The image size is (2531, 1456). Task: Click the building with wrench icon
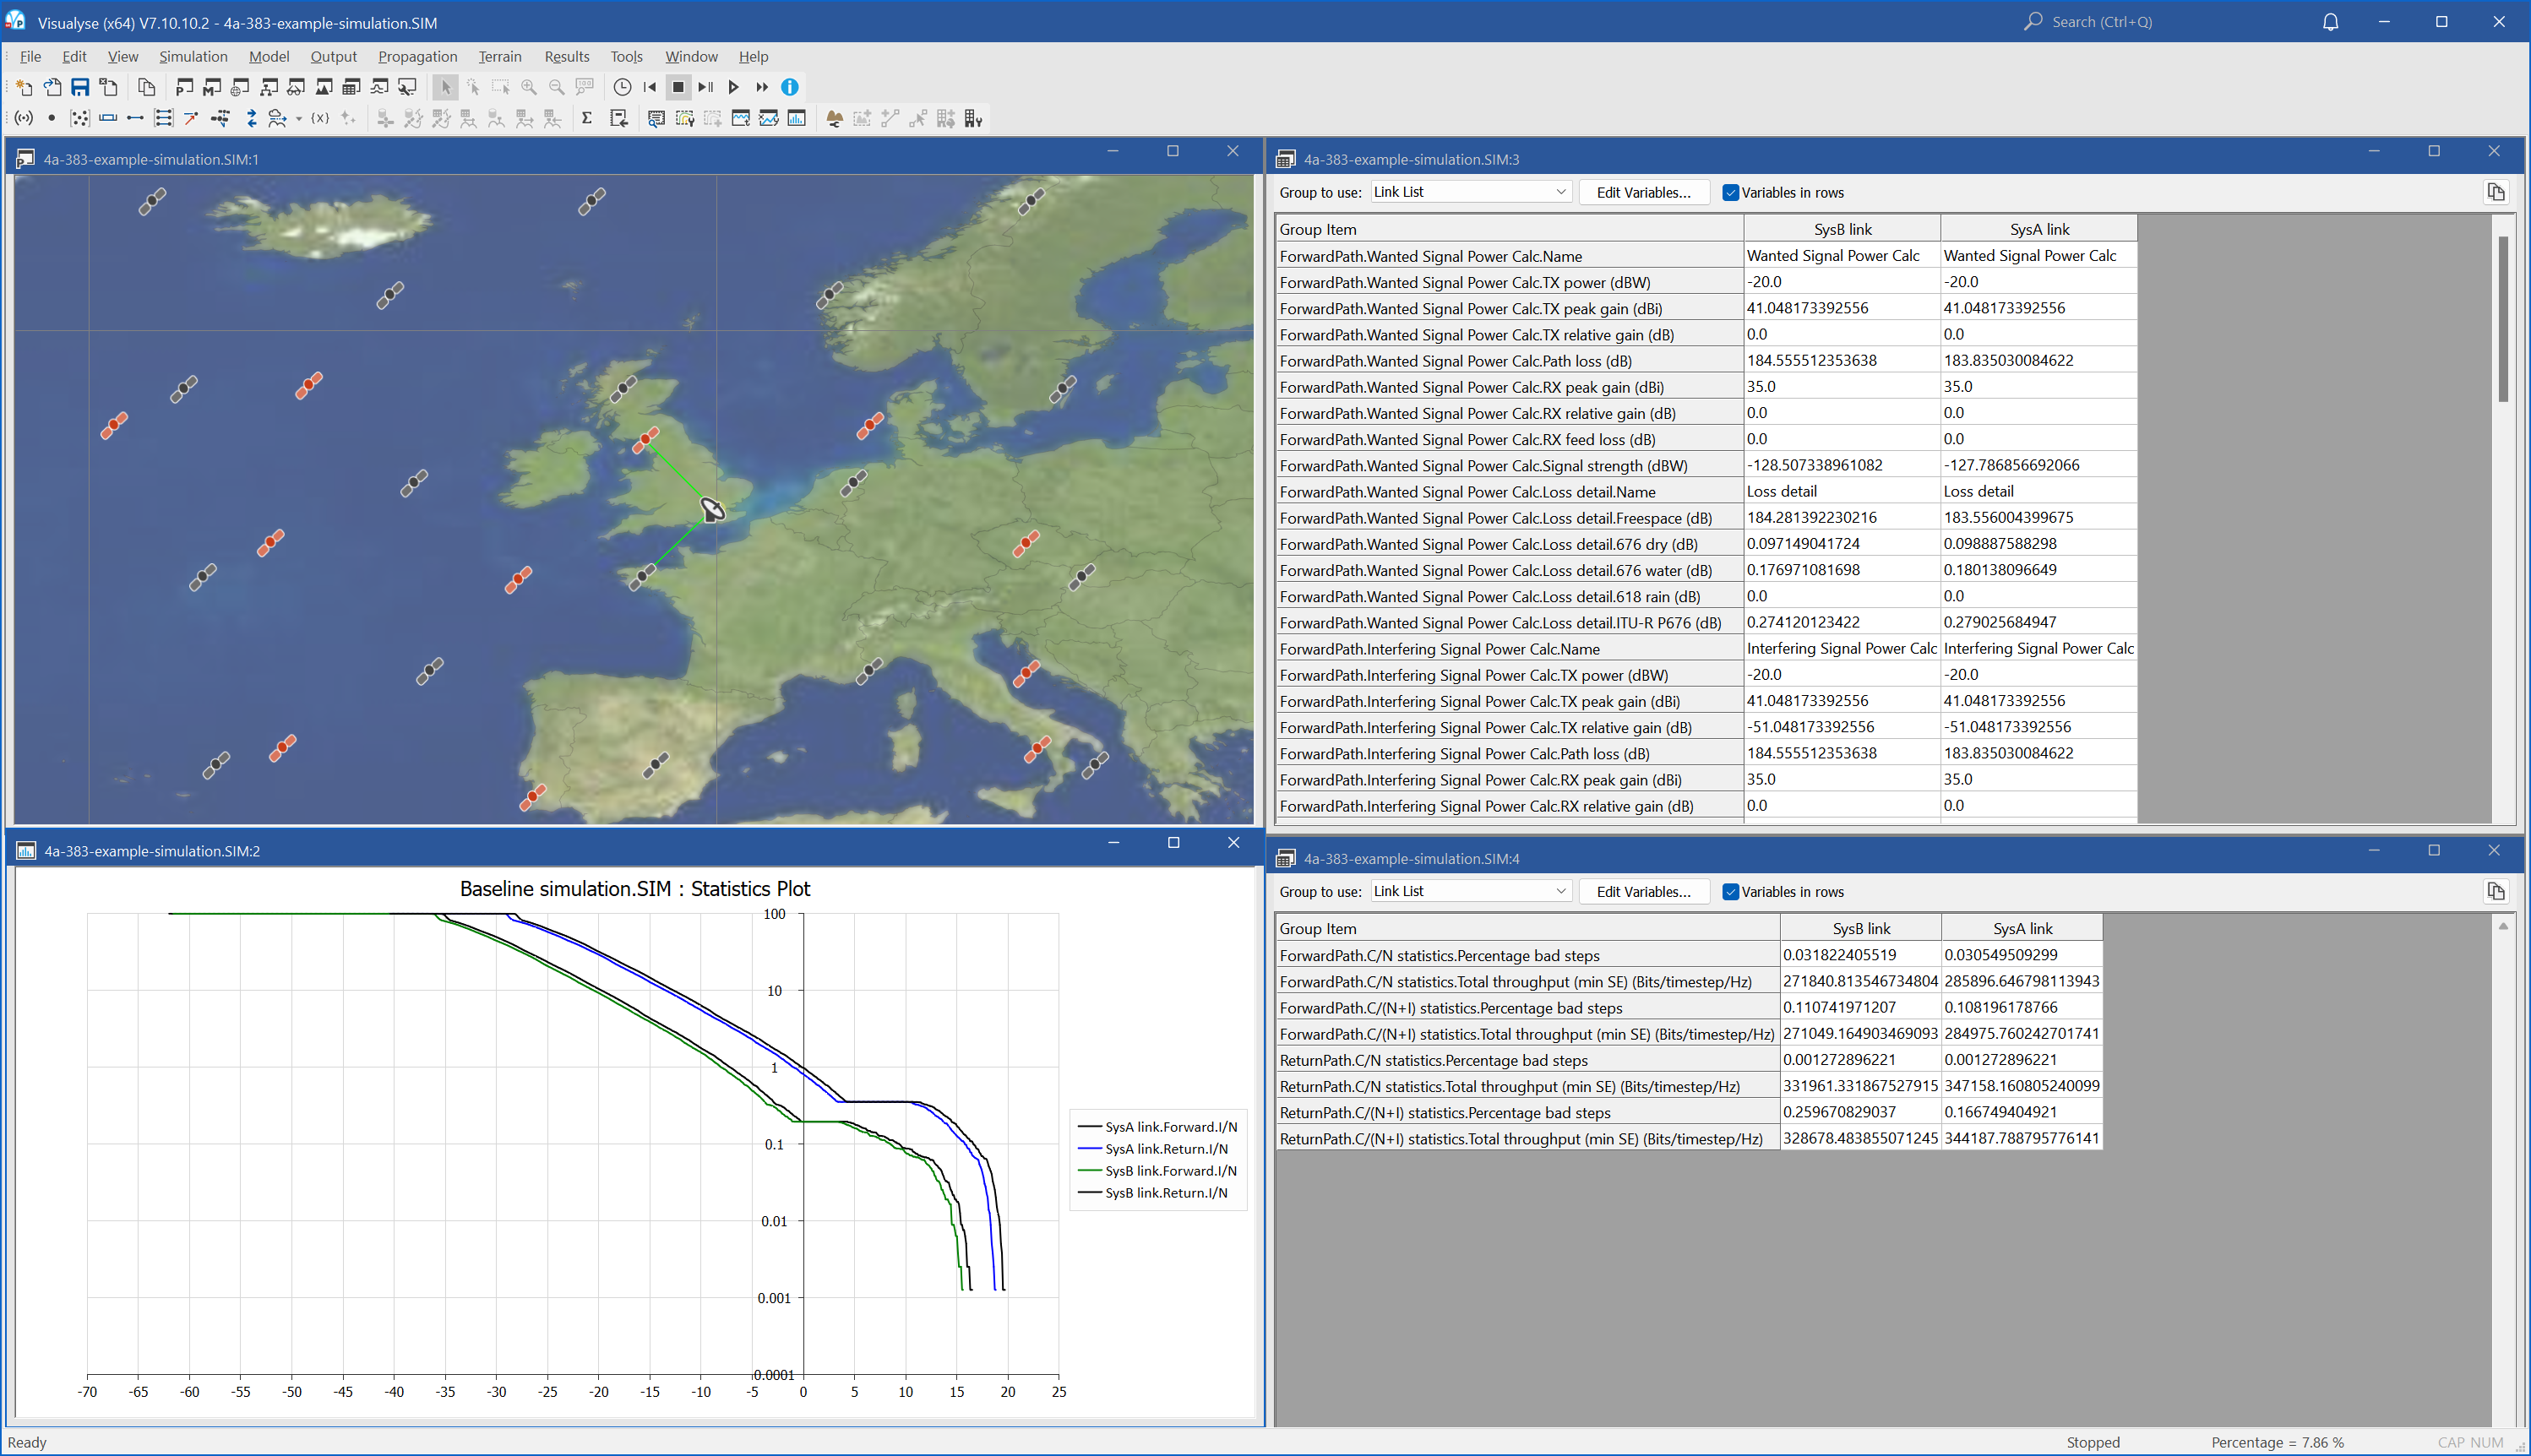[x=973, y=118]
